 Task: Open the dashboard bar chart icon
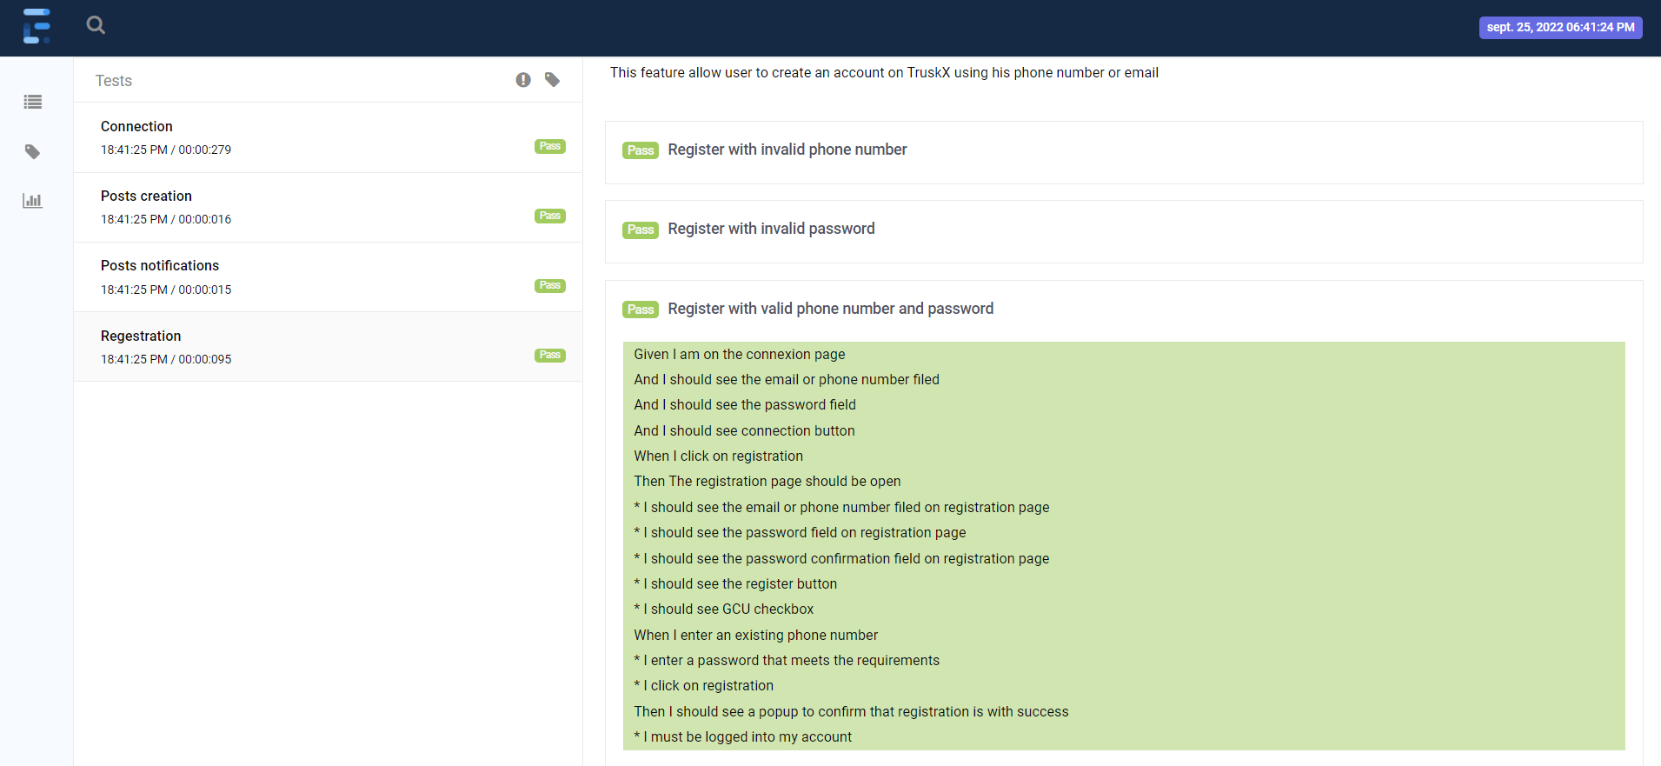pos(33,201)
